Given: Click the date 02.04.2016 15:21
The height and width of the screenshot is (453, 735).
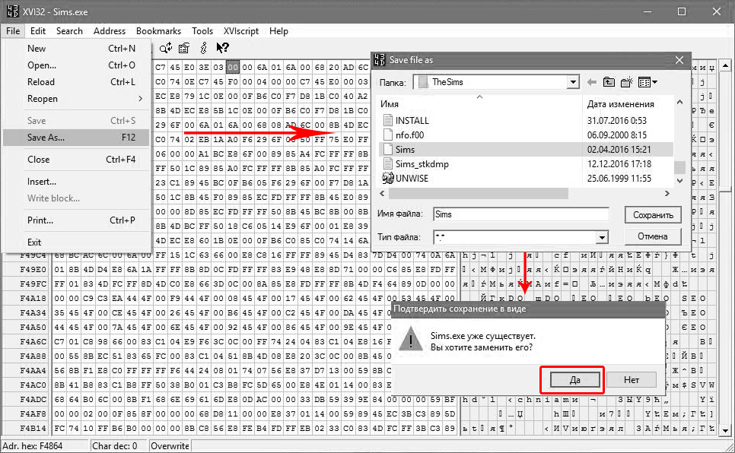Looking at the screenshot, I should pyautogui.click(x=619, y=150).
